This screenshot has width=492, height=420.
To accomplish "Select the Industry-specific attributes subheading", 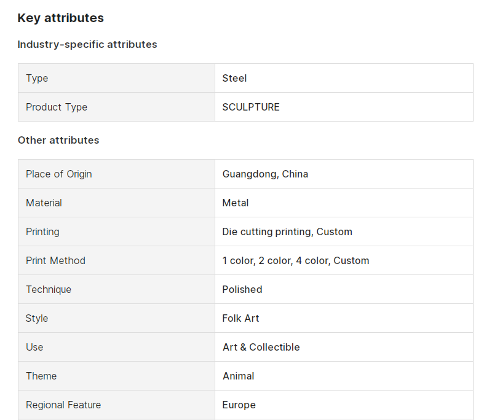I will click(87, 44).
